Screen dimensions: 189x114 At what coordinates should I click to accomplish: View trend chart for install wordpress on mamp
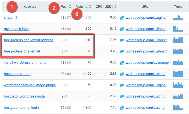(x=178, y=63)
